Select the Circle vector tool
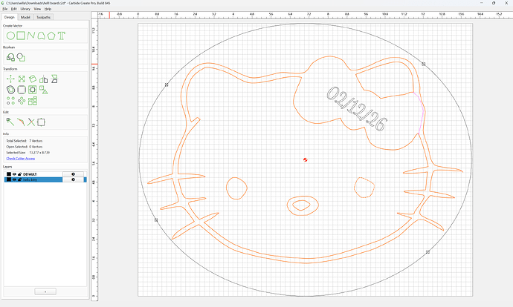This screenshot has height=307, width=513. (x=10, y=36)
